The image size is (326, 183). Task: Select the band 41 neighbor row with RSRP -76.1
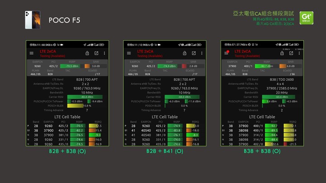pyautogui.click(x=165, y=135)
